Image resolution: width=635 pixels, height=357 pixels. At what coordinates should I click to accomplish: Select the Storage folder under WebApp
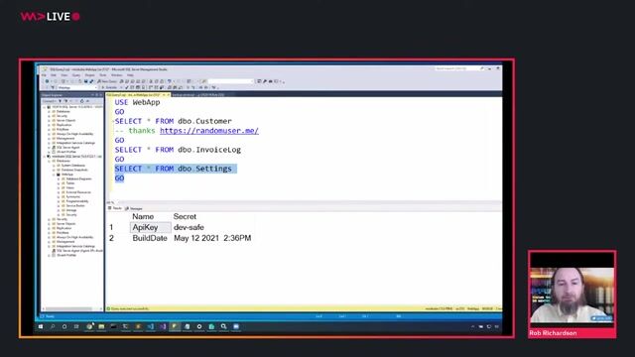(x=71, y=210)
